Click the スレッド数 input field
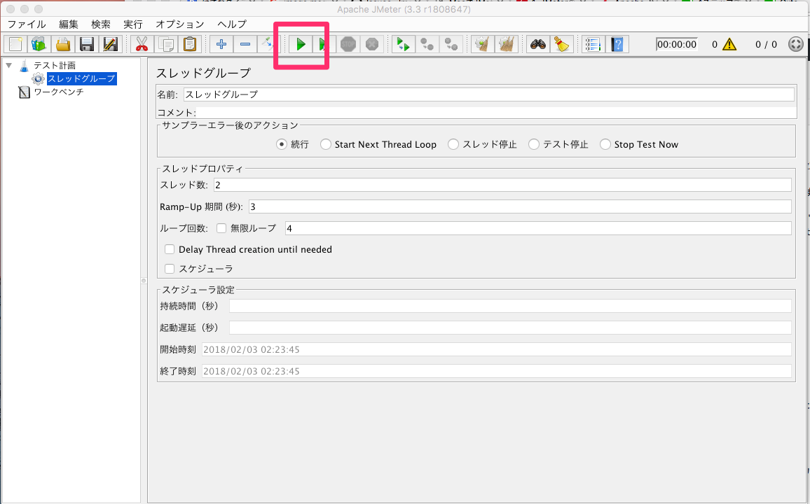 click(x=502, y=185)
